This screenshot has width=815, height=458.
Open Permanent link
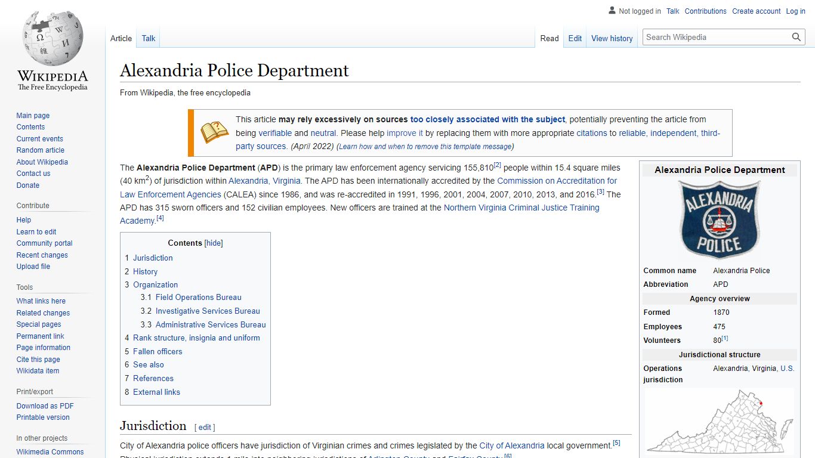click(40, 336)
